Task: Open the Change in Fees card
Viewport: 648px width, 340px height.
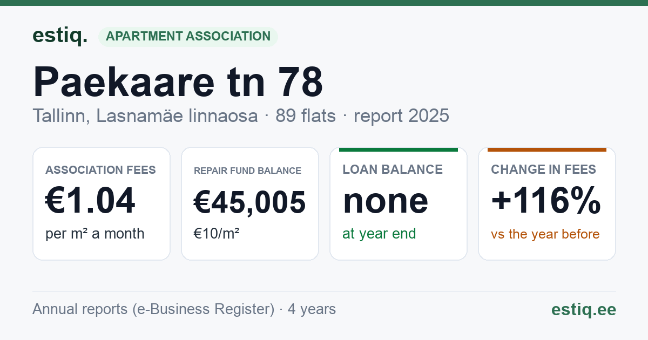Action: pyautogui.click(x=547, y=203)
